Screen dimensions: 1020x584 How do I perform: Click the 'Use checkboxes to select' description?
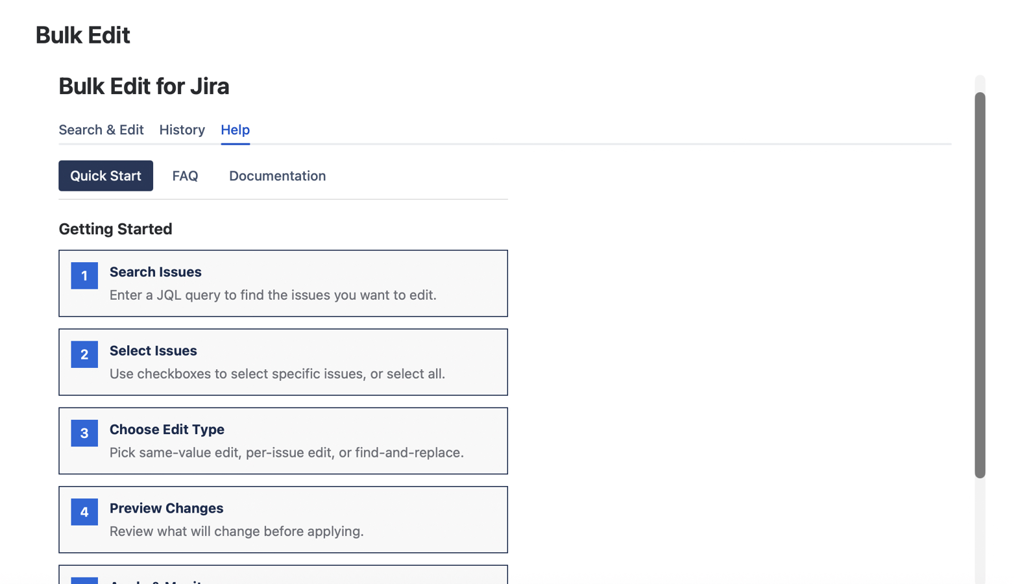277,374
